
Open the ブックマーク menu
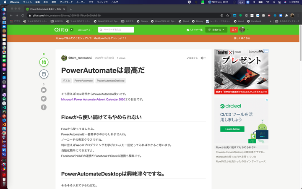66,2
